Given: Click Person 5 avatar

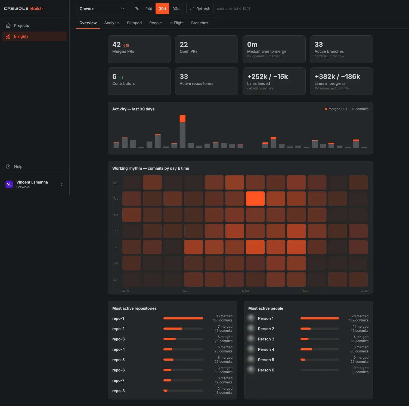Looking at the screenshot, I should click(251, 359).
